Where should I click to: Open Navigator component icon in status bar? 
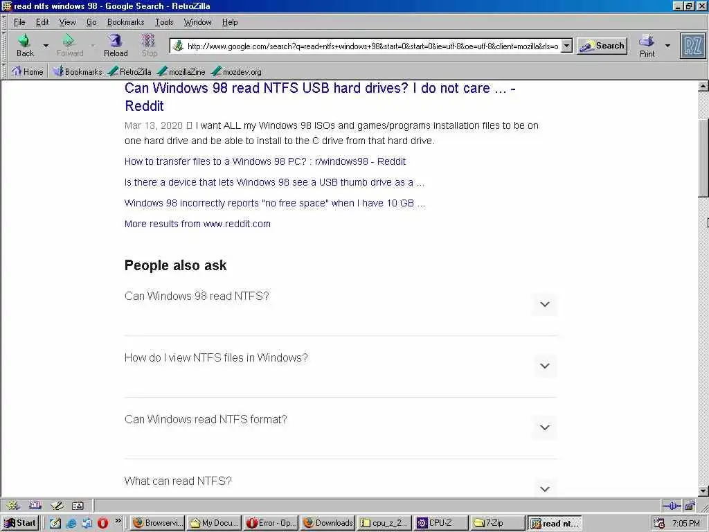click(12, 505)
